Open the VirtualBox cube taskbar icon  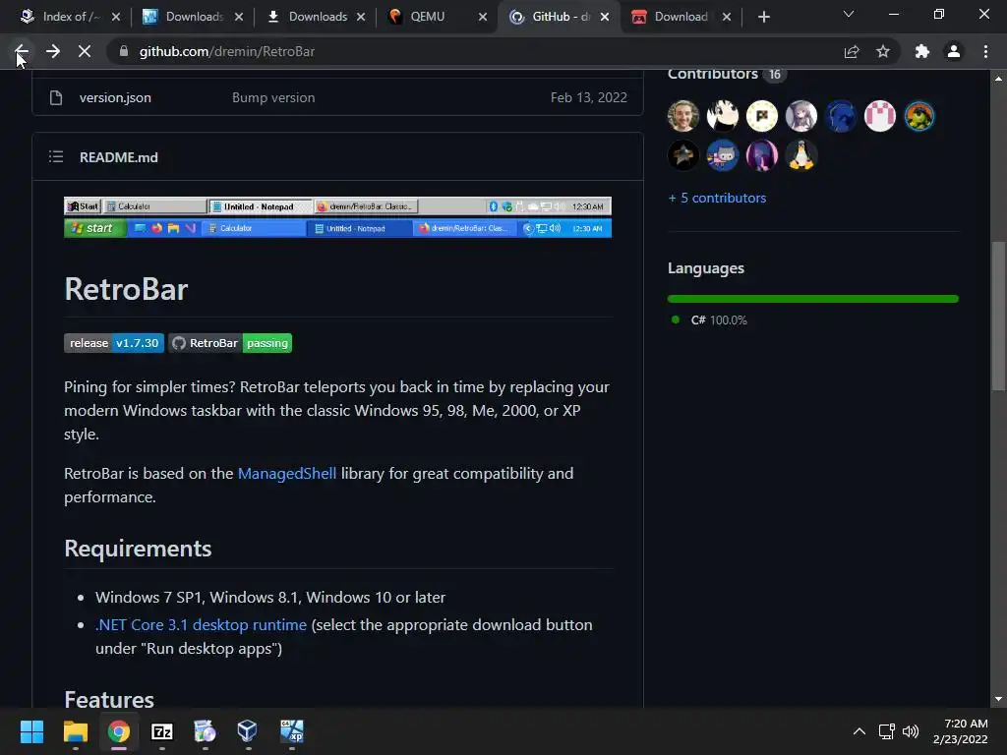(247, 731)
